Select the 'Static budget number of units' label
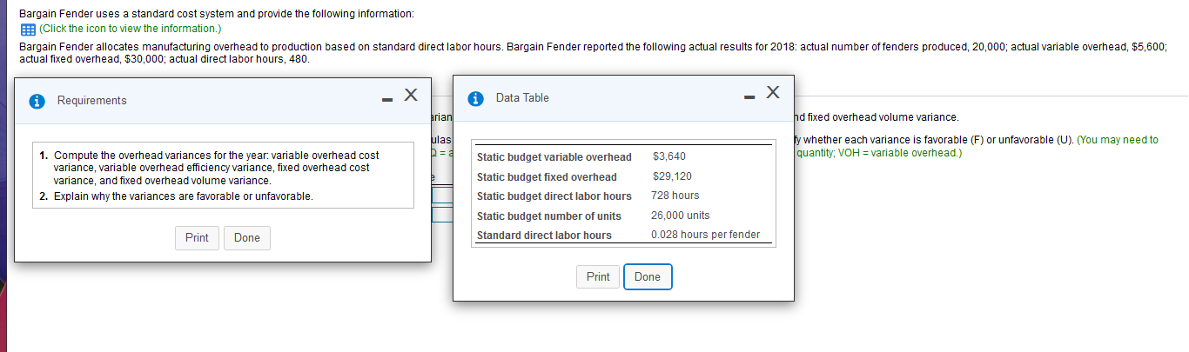Screen dimensions: 1189x352 [x=549, y=216]
